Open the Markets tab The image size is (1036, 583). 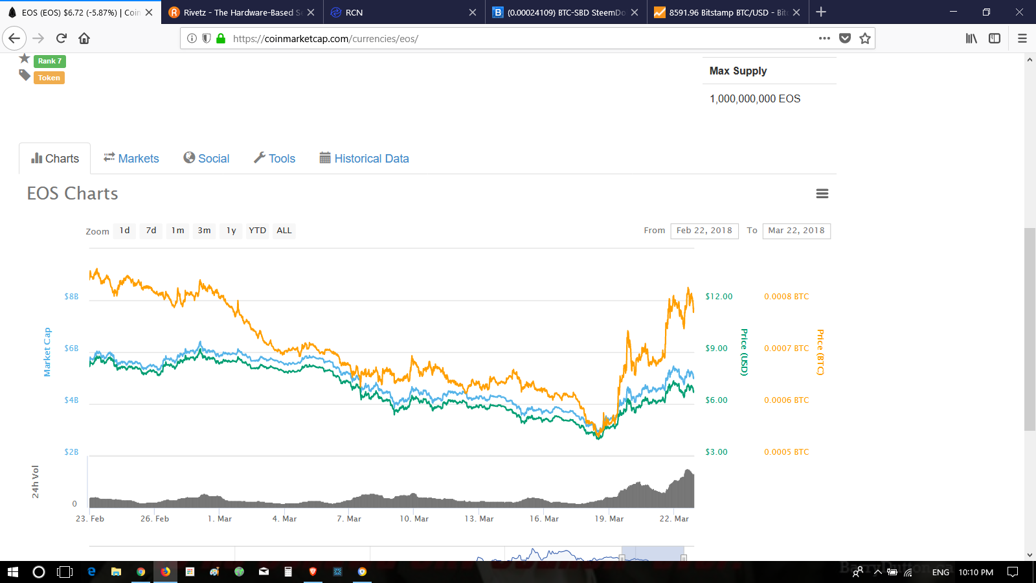click(x=131, y=159)
